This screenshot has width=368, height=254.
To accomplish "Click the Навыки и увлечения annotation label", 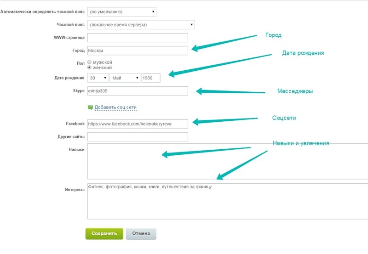I will 301,143.
